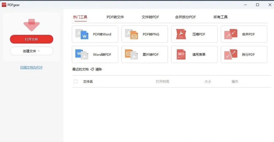This screenshot has width=274, height=142.
Task: Click the PDFgear logo in title bar
Action: pyautogui.click(x=4, y=5)
